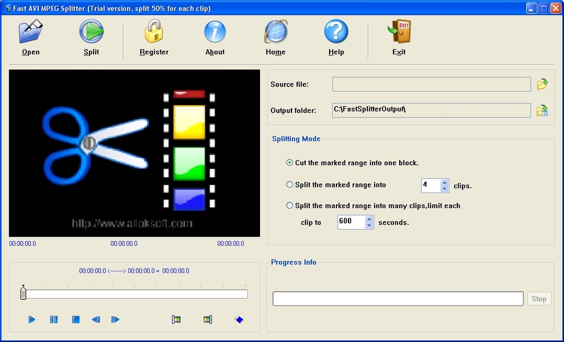
Task: Open the Register padlock icon
Action: tap(154, 32)
